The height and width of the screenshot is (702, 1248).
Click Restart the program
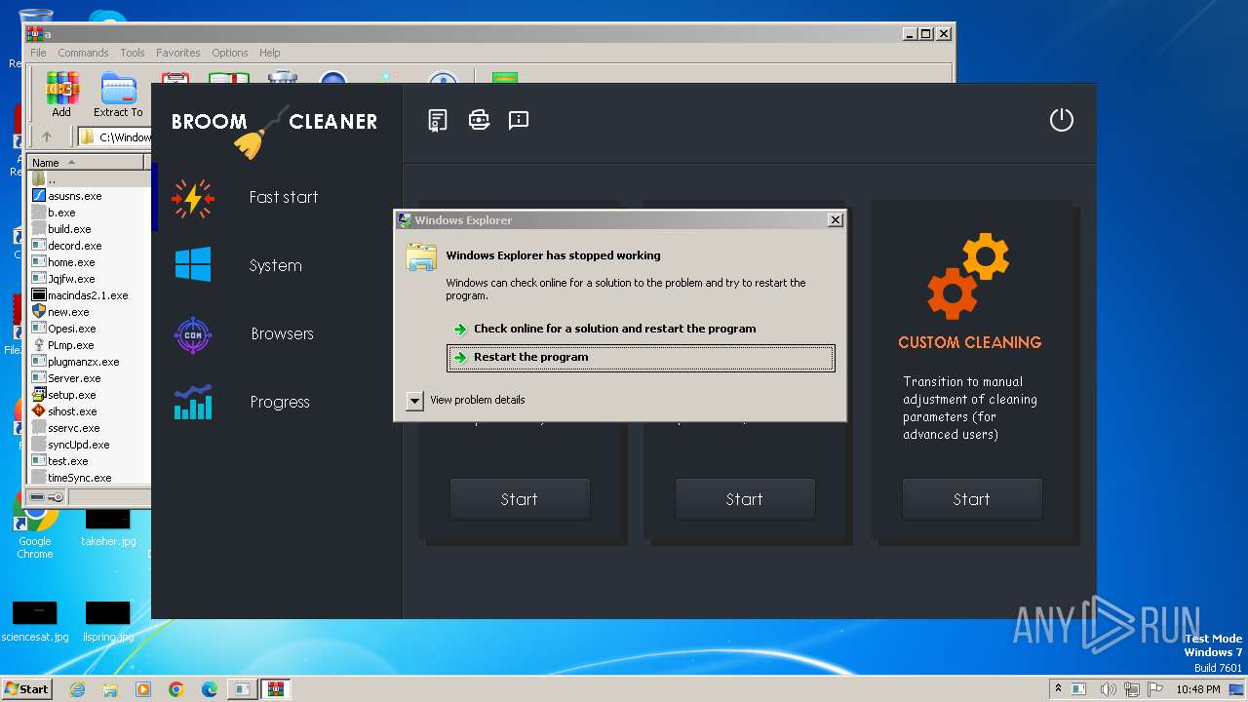coord(641,357)
